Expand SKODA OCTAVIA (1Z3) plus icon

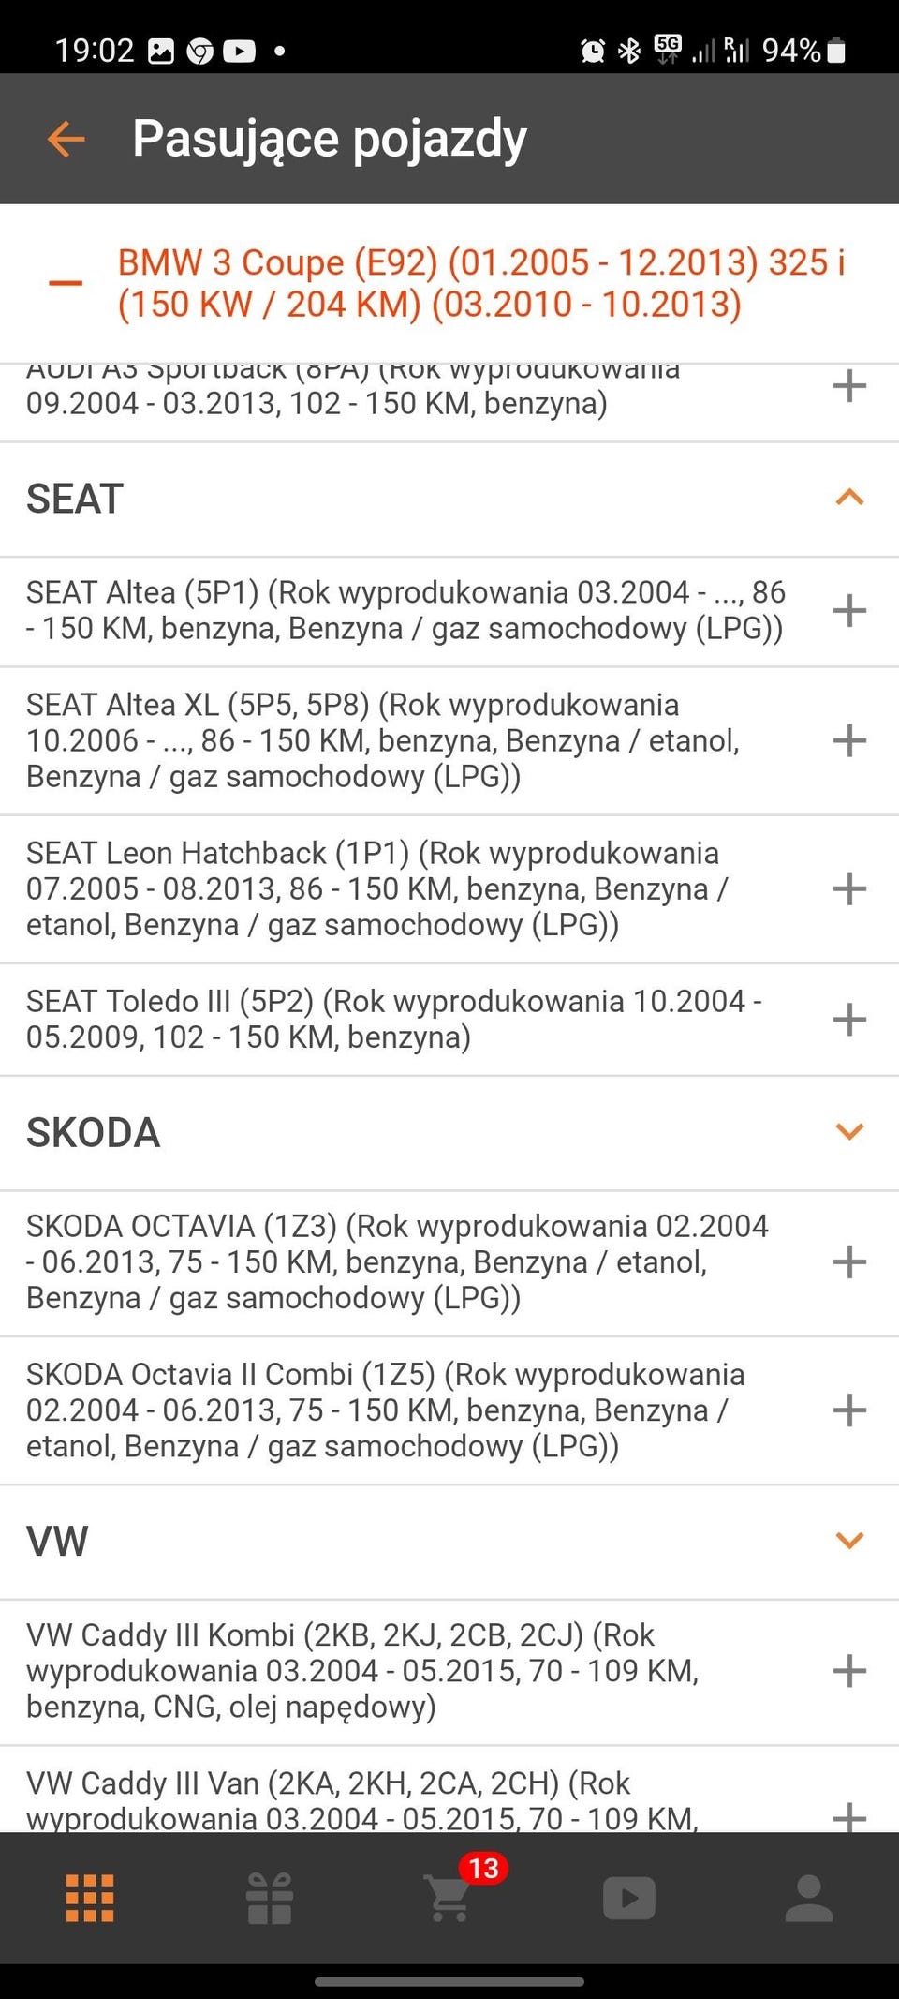pyautogui.click(x=849, y=1261)
